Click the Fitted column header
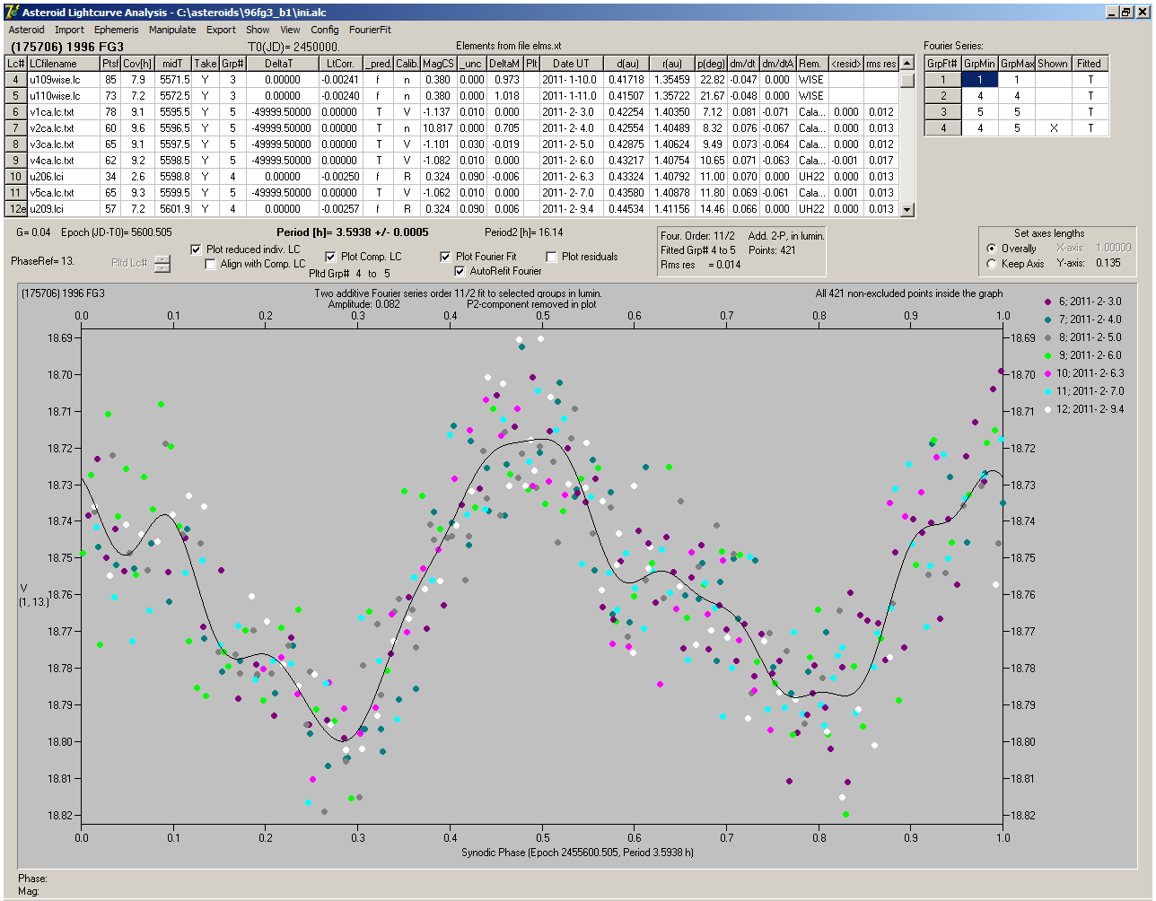The width and height of the screenshot is (1156, 901). (1090, 64)
